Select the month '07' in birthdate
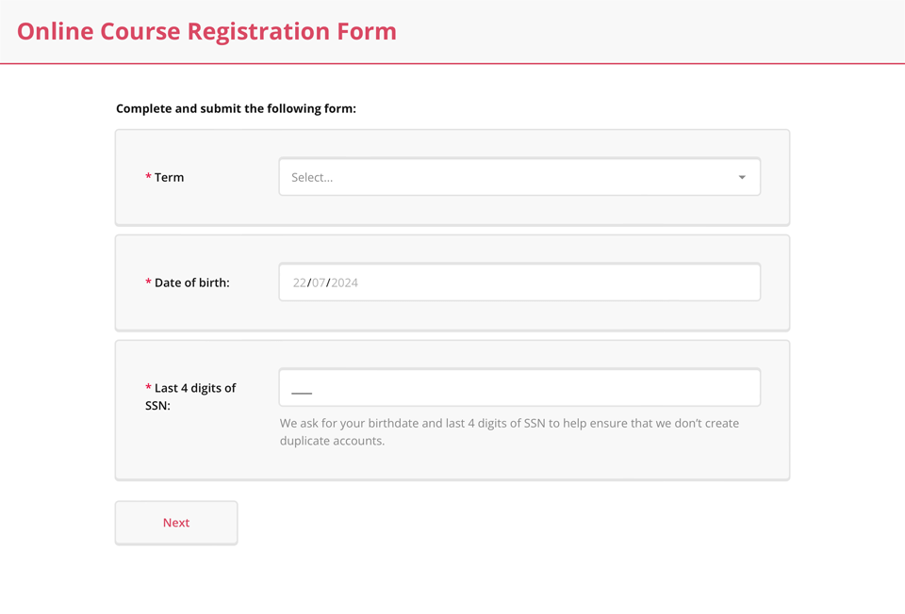This screenshot has height=614, width=905. tap(319, 283)
